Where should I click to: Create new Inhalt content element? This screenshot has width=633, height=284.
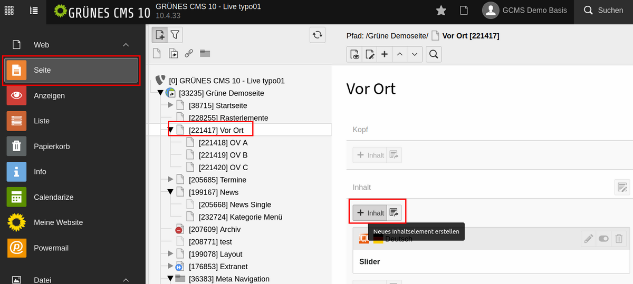pyautogui.click(x=370, y=213)
